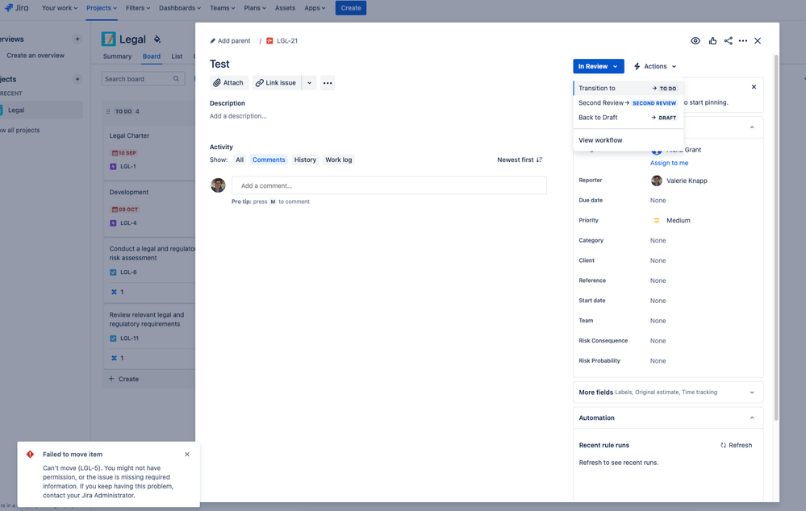Image resolution: width=806 pixels, height=511 pixels.
Task: Click Create at bottom of To Do column
Action: 123,379
